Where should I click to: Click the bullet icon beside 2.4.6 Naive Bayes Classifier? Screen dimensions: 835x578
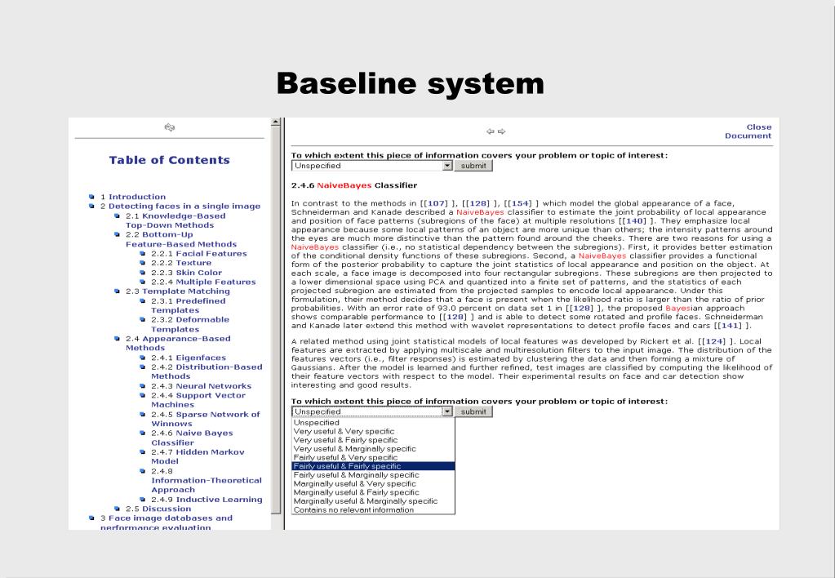click(142, 433)
